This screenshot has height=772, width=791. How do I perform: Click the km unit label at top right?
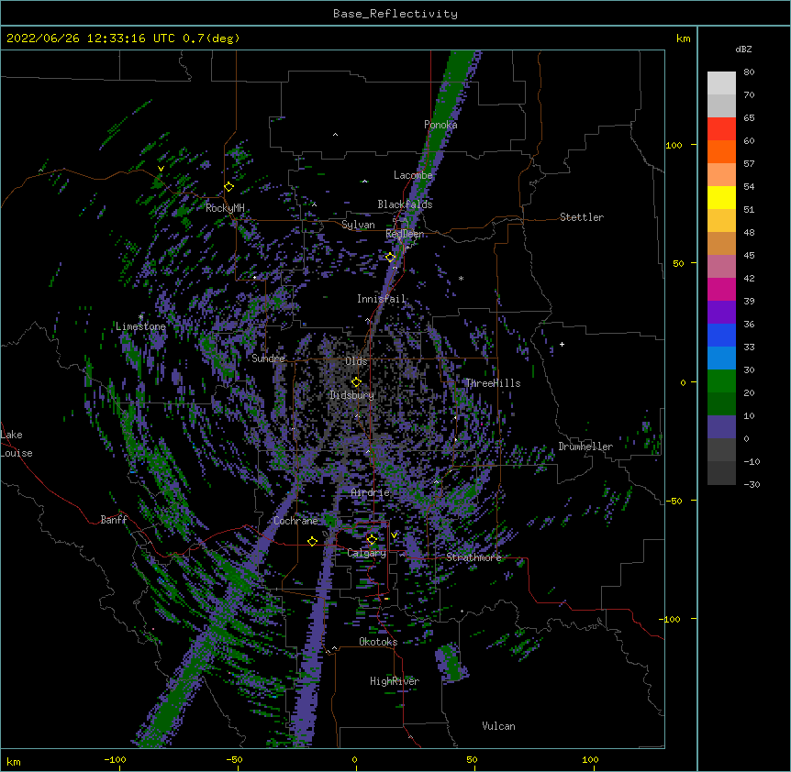[x=683, y=39]
